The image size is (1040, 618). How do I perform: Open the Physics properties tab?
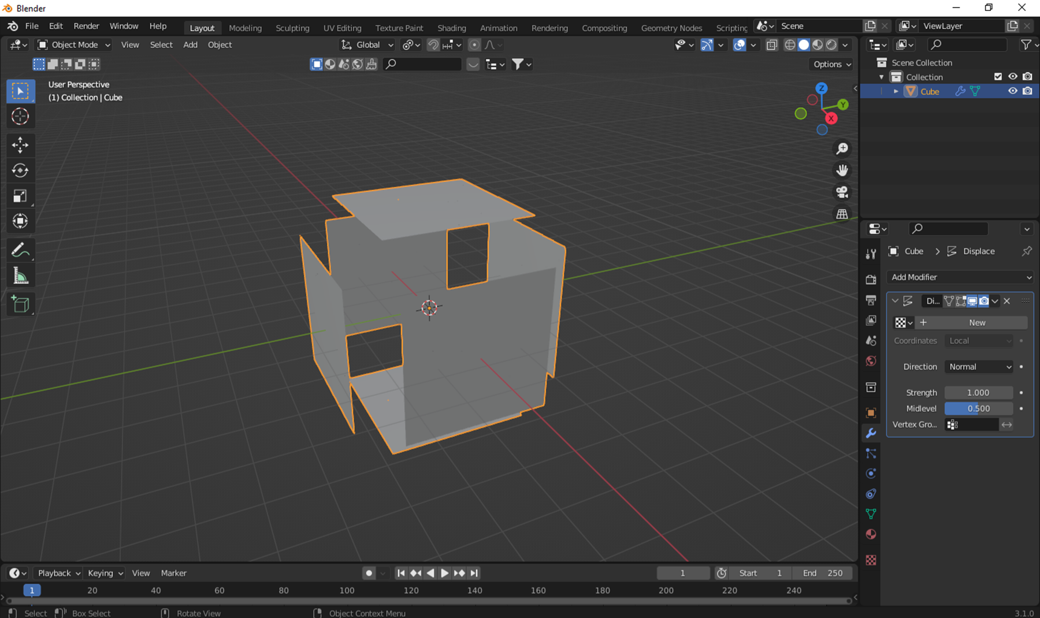(871, 474)
